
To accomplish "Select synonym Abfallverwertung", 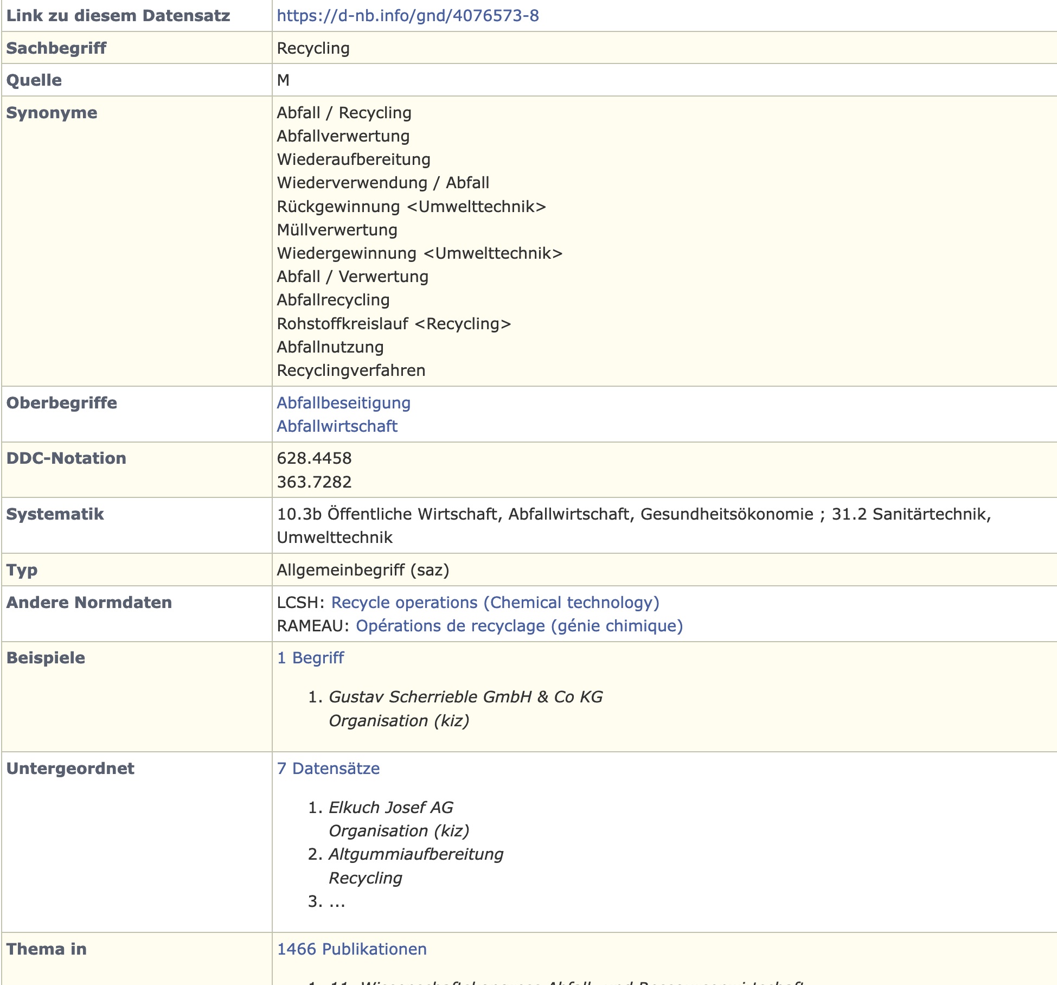I will pos(343,136).
